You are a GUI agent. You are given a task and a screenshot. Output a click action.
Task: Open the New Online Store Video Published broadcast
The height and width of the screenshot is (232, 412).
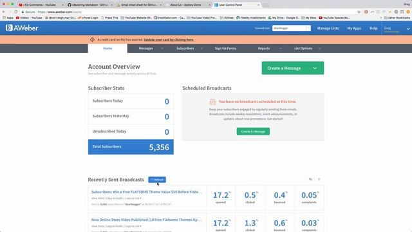point(147,220)
